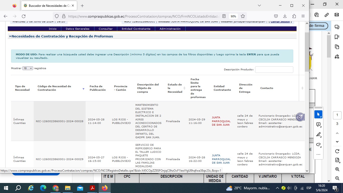The height and width of the screenshot is (193, 343).
Task: Open Acrobat bookmarks panel
Action: pyautogui.click(x=337, y=37)
